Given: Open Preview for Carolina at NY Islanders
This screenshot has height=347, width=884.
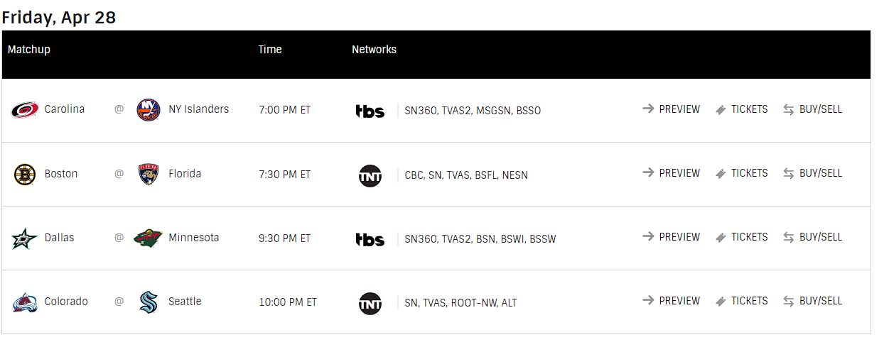Looking at the screenshot, I should tap(672, 109).
